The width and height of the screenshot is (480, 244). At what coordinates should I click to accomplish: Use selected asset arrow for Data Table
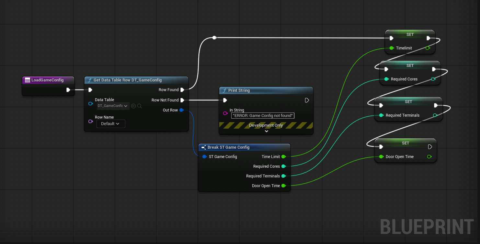[133, 106]
